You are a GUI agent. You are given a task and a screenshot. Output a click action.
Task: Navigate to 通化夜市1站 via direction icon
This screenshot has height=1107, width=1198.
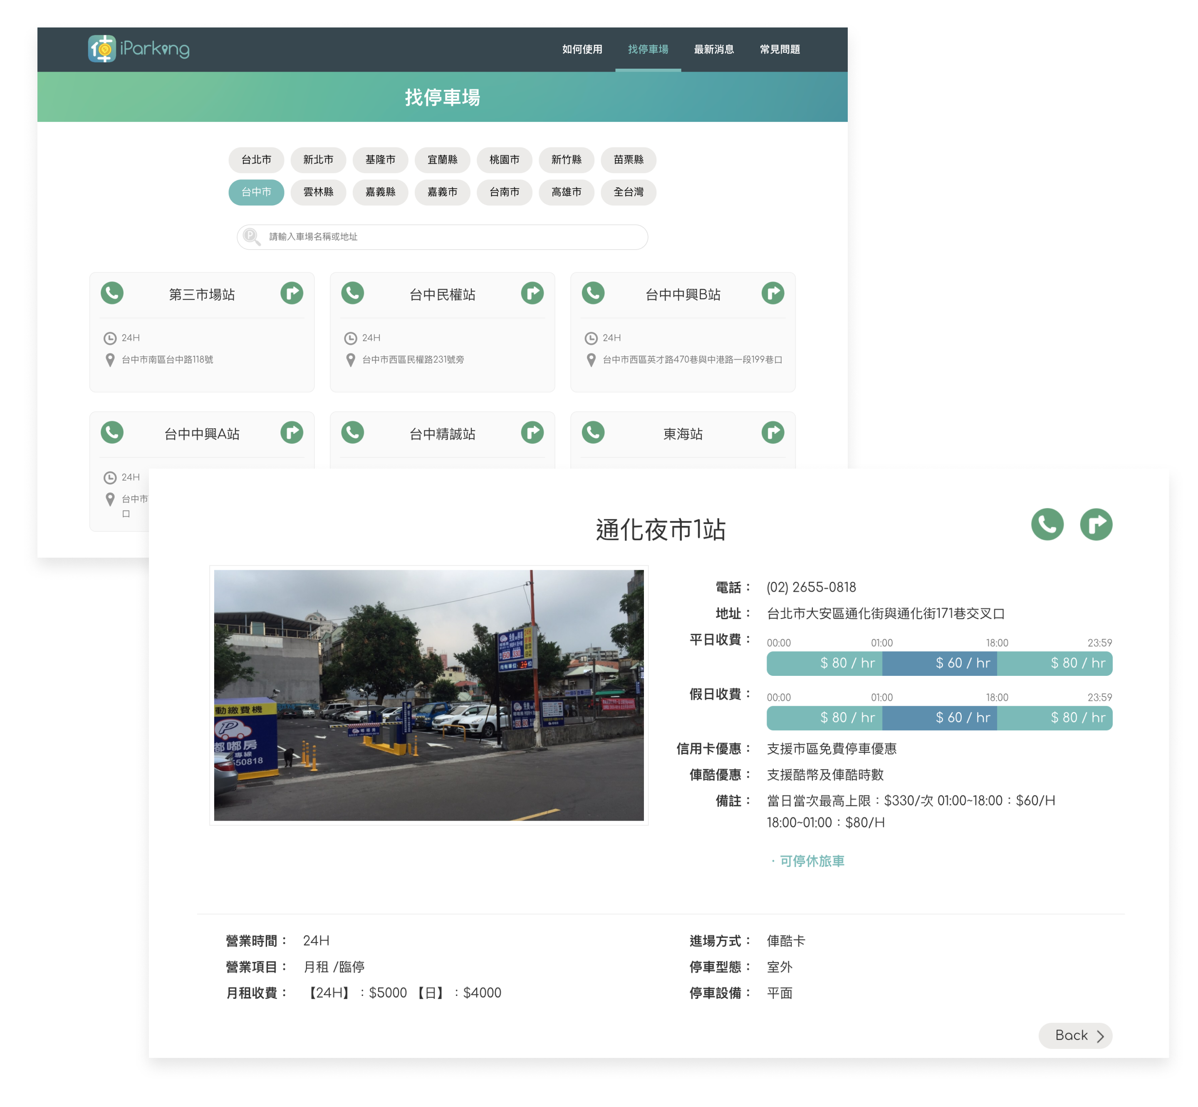[1096, 525]
